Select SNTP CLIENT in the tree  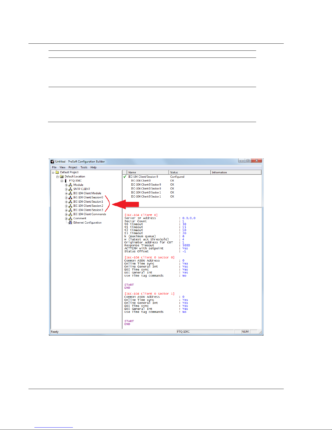[82, 189]
